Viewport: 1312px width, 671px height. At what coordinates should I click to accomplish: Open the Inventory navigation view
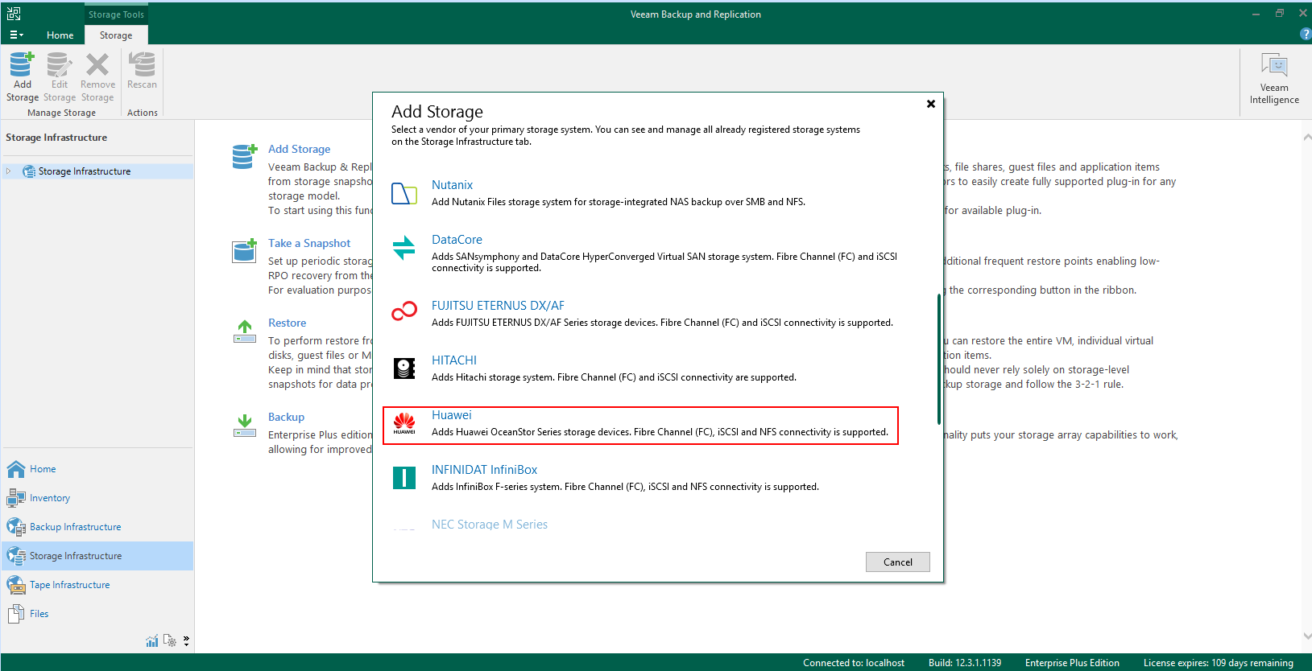50,498
